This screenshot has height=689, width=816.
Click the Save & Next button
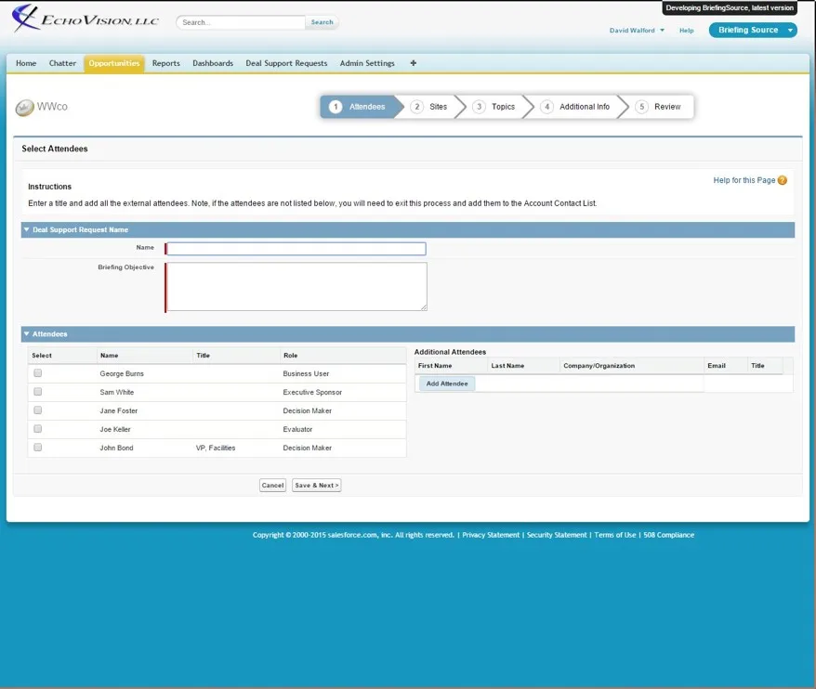point(316,485)
